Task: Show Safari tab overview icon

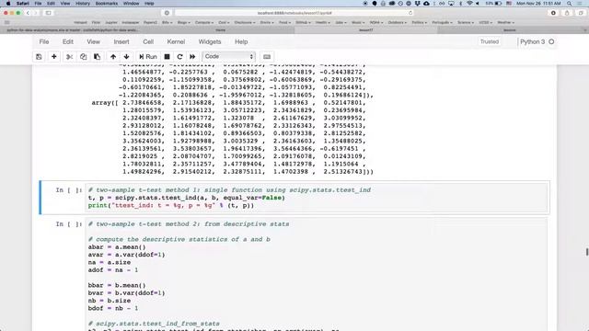Action: click(x=581, y=13)
